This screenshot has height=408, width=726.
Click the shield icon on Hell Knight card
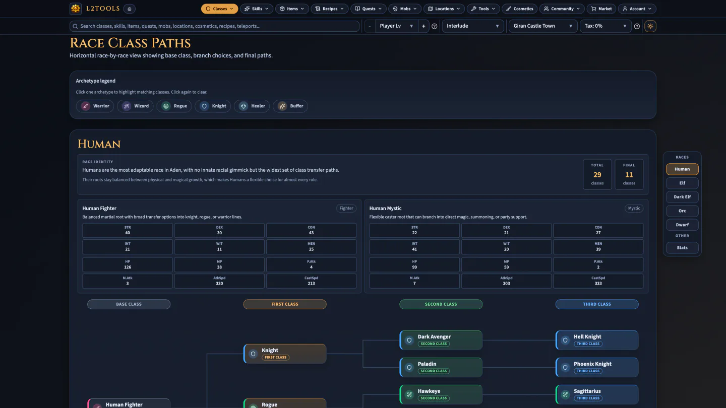[566, 340]
